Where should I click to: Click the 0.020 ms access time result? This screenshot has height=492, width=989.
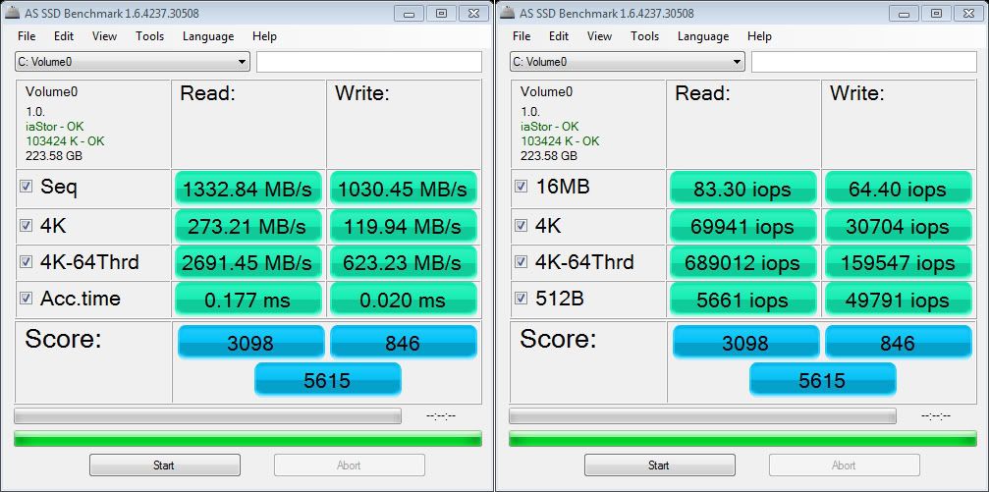(403, 299)
